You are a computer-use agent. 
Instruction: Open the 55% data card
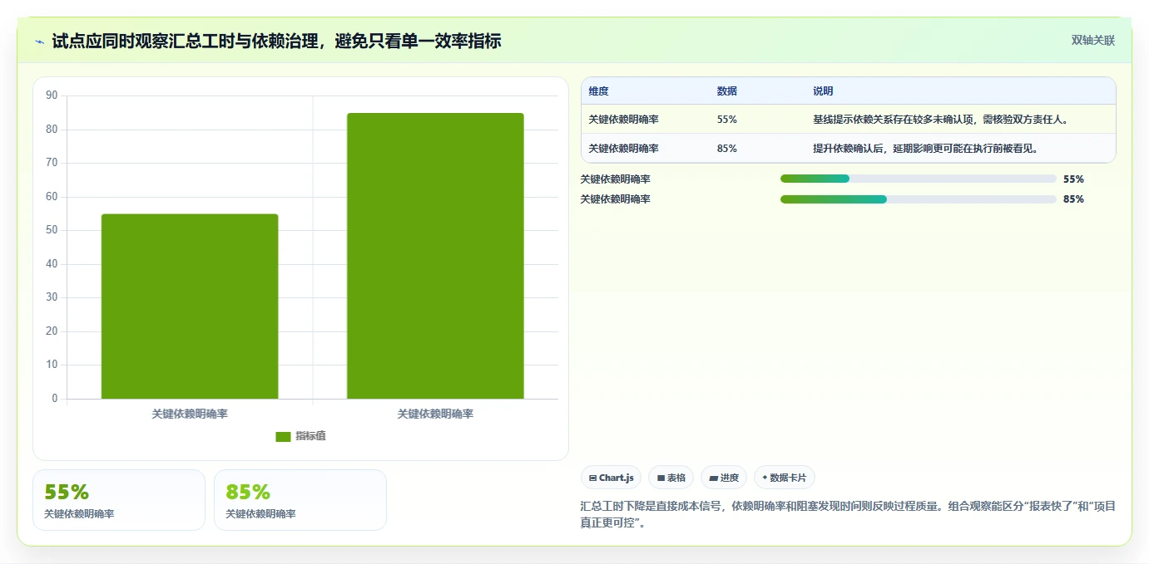pos(119,500)
